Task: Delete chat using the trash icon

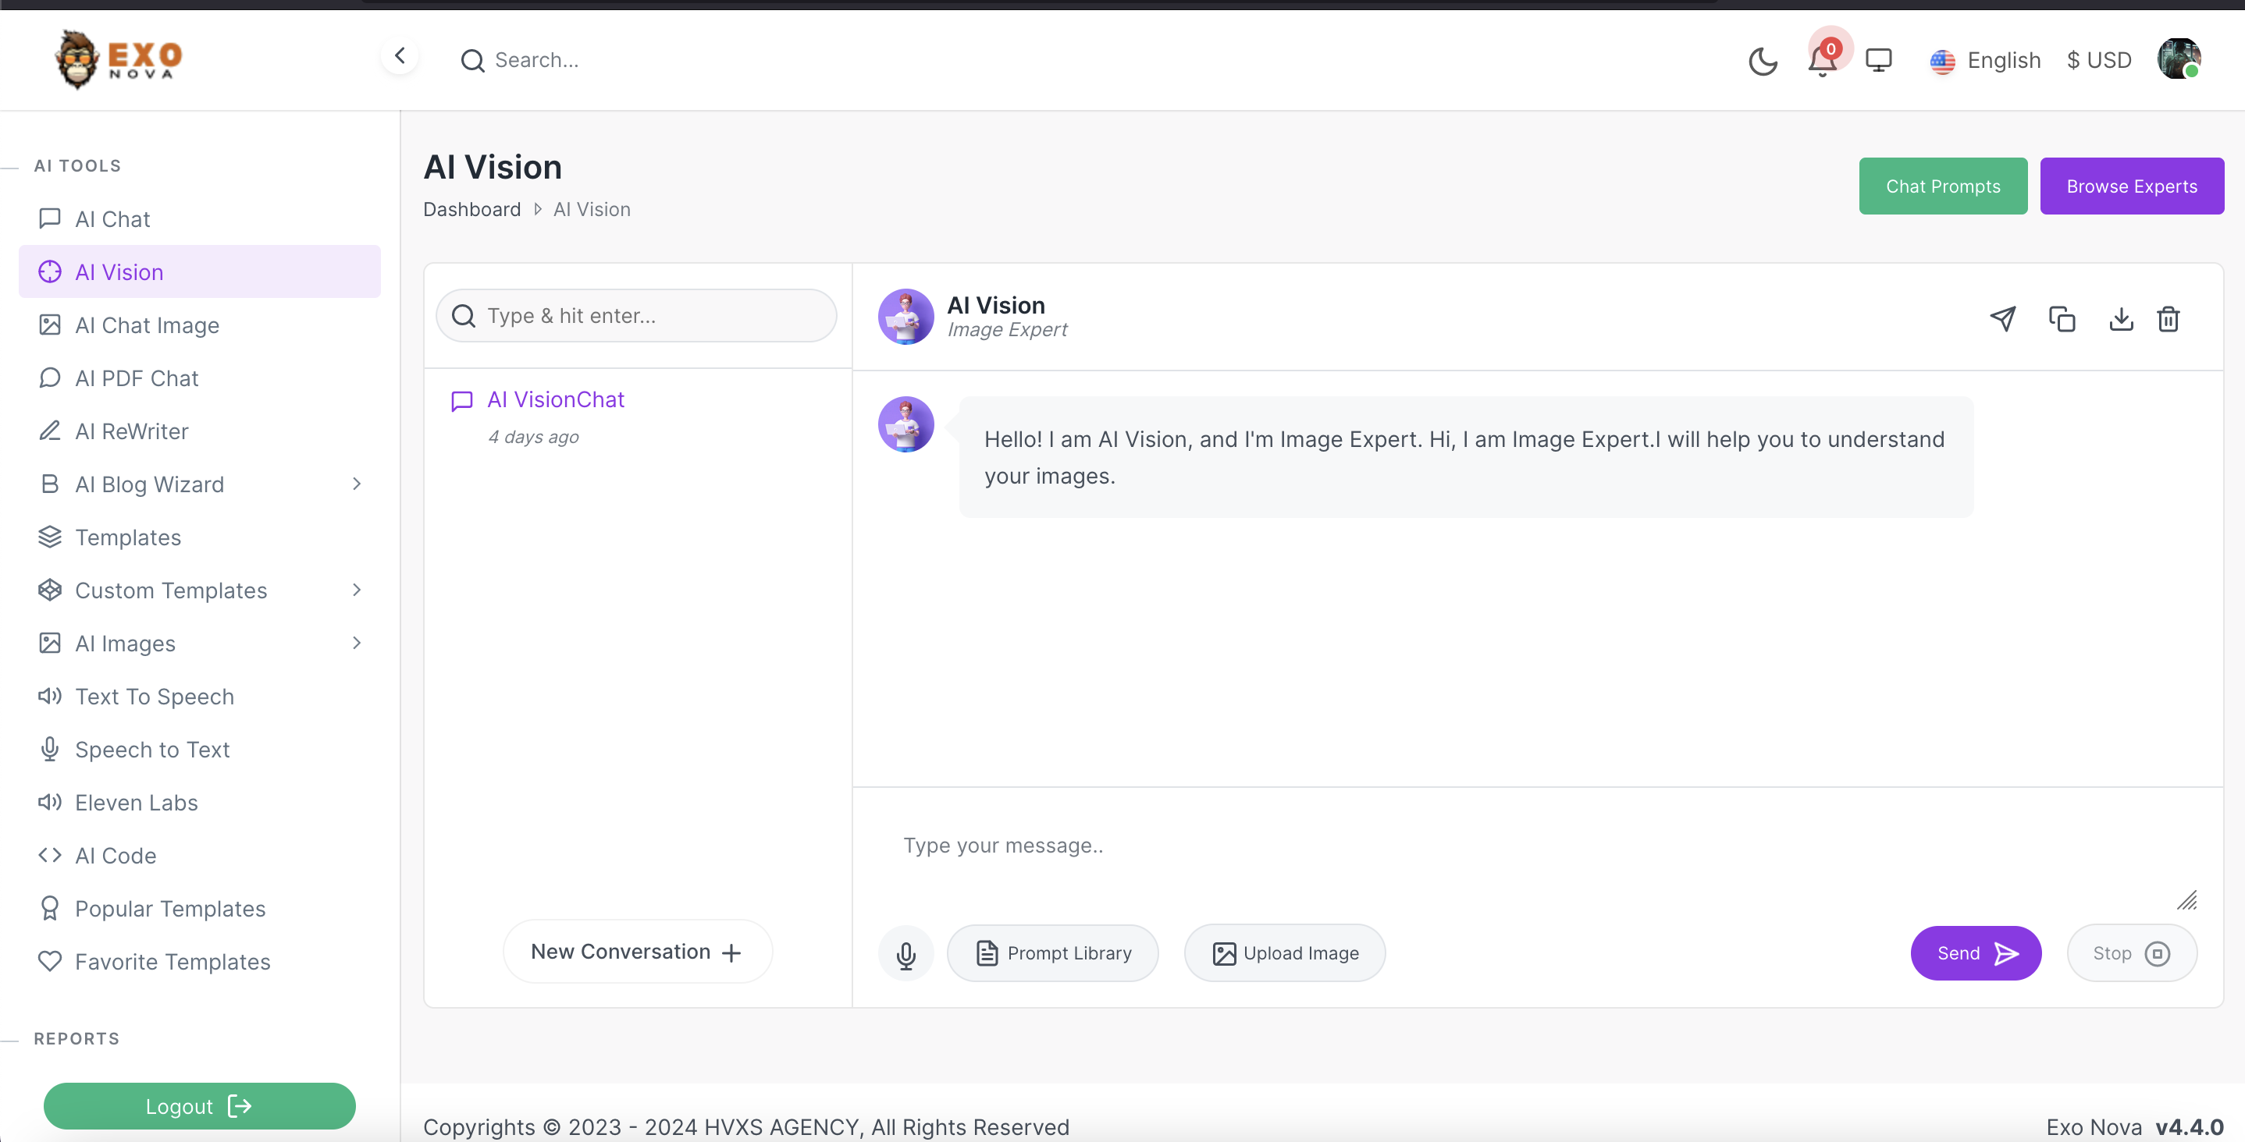Action: tap(2169, 319)
